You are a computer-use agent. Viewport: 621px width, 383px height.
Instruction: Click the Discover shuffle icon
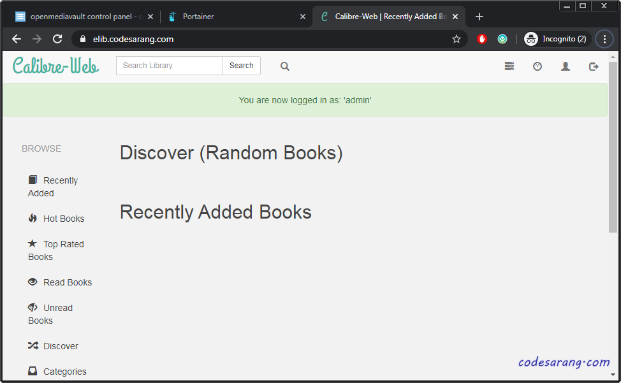click(33, 345)
